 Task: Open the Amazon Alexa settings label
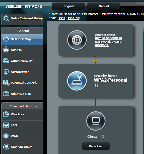[x=21, y=147]
